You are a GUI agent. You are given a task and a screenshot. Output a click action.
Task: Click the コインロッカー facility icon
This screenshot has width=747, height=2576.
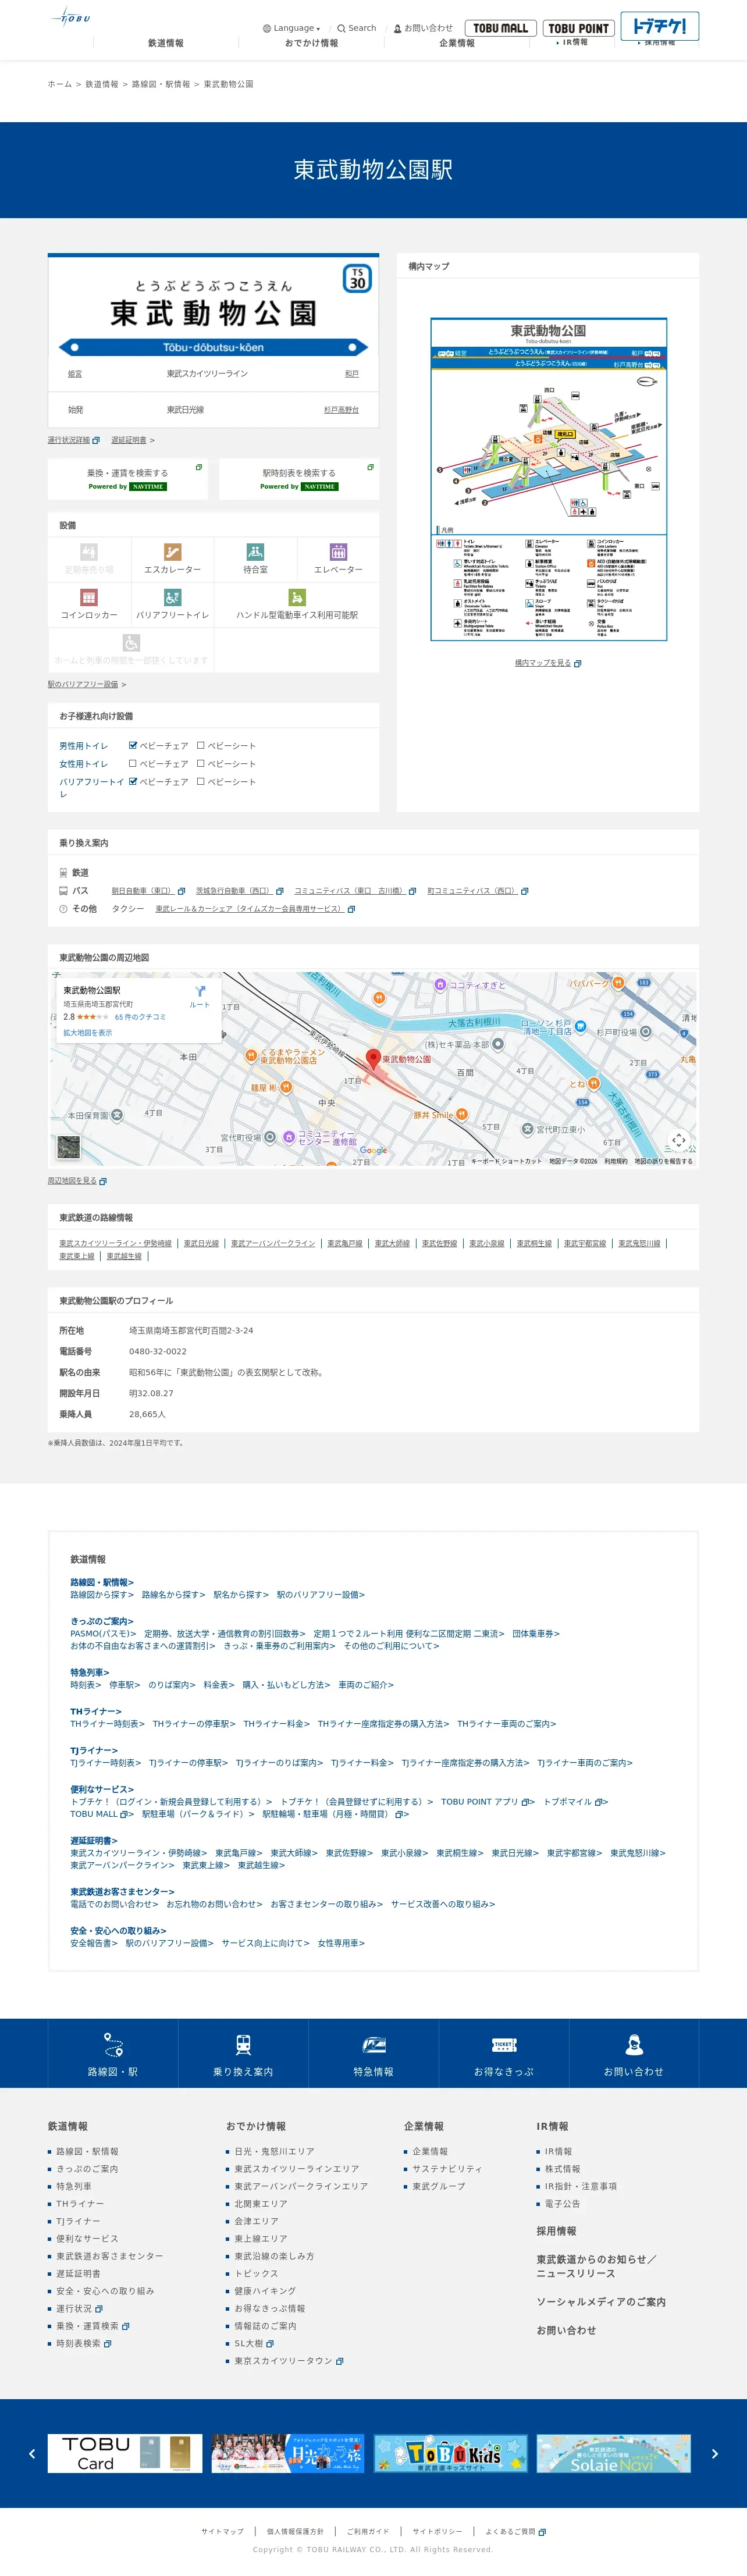tap(89, 597)
